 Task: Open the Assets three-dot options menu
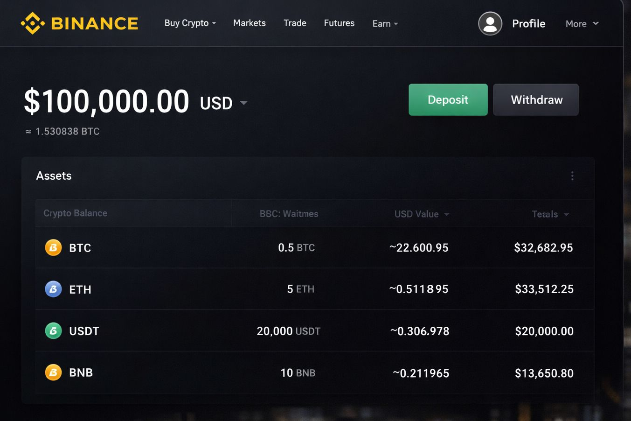tap(572, 176)
